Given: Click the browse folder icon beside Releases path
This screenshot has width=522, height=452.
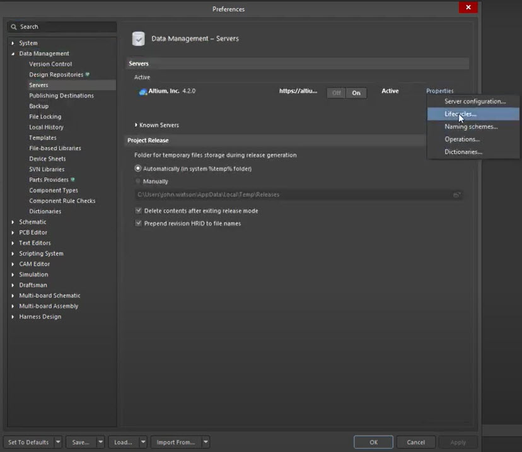Looking at the screenshot, I should pyautogui.click(x=457, y=195).
